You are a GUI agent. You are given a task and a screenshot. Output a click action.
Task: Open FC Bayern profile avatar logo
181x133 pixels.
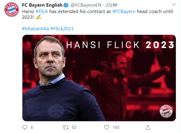coord(12,10)
